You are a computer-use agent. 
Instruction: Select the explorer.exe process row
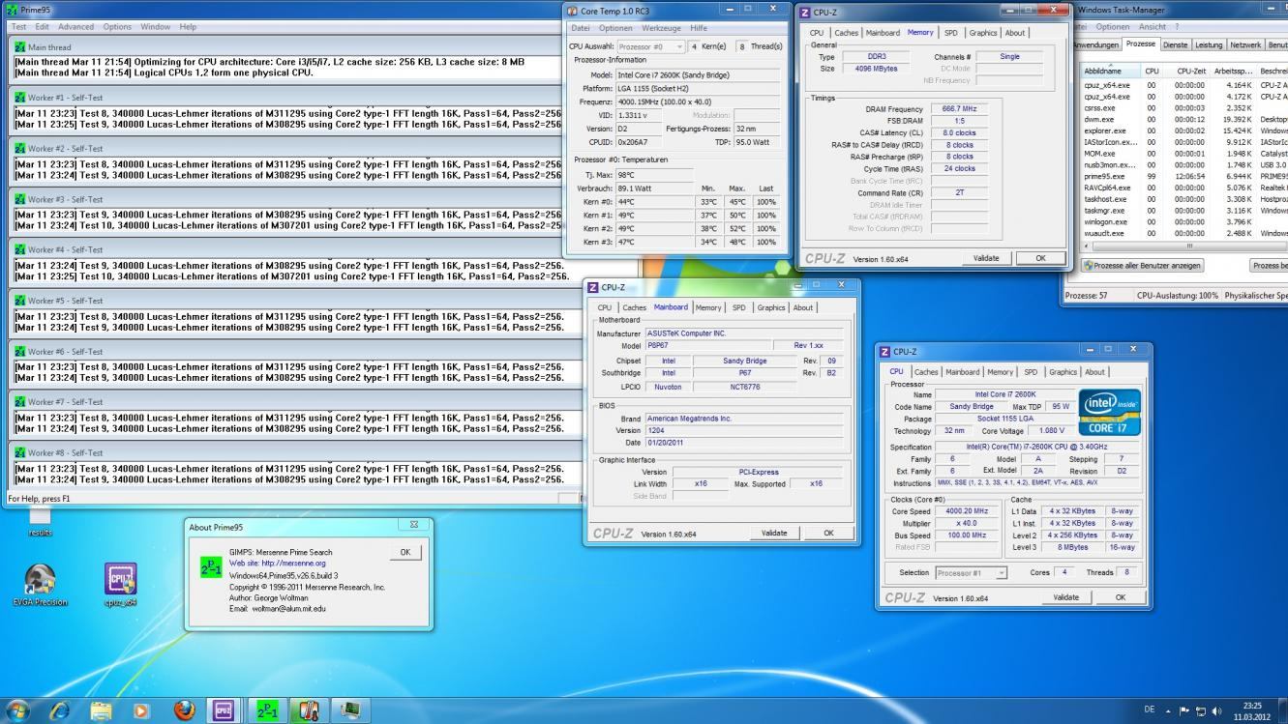click(1184, 130)
